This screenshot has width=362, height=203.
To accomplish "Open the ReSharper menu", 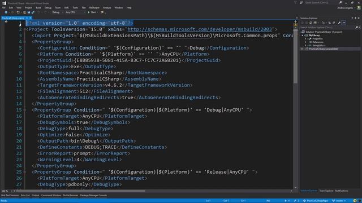I will coord(94,7).
